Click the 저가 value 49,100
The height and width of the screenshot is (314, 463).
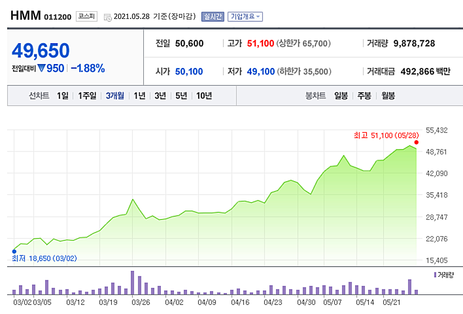click(261, 71)
